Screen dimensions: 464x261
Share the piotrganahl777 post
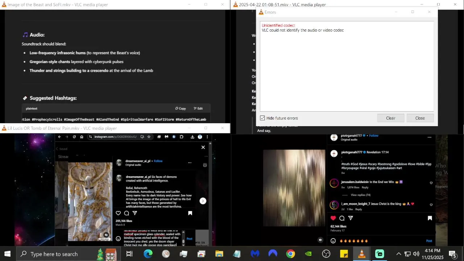coord(351,218)
